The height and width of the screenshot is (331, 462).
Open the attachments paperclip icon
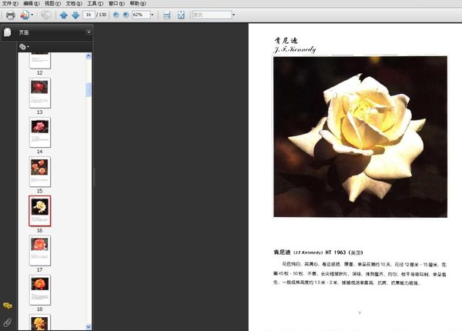point(8,323)
